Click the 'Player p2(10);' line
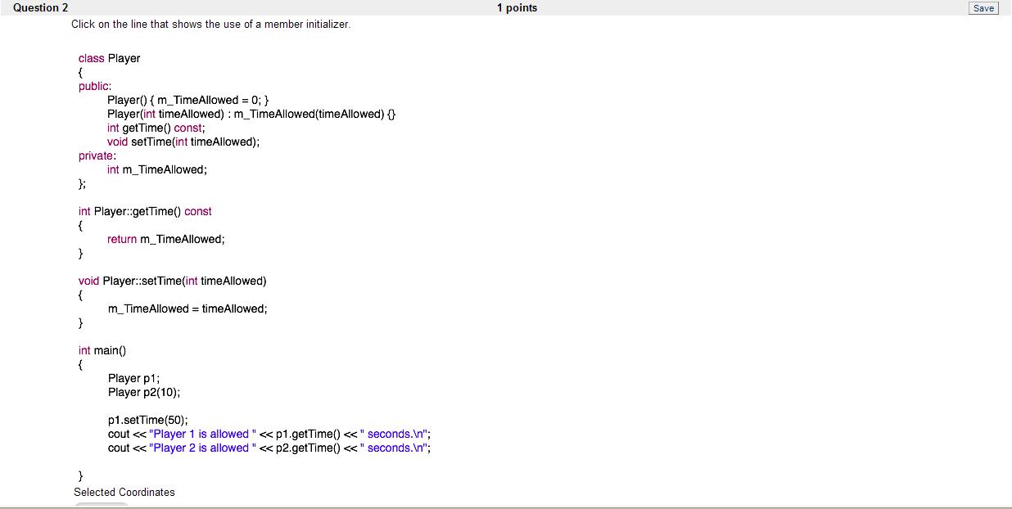 pos(144,392)
